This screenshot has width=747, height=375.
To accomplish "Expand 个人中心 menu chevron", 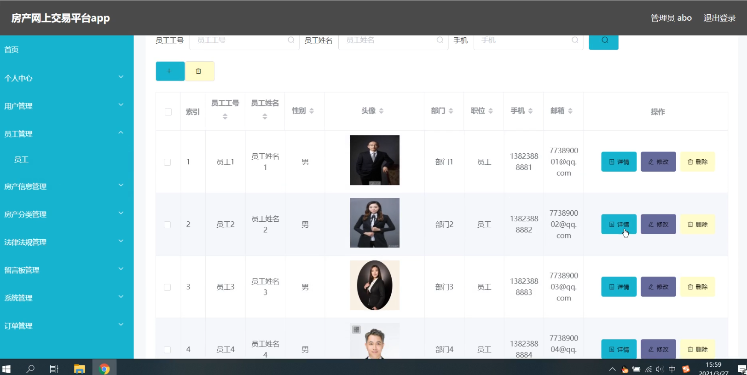I will coord(121,77).
